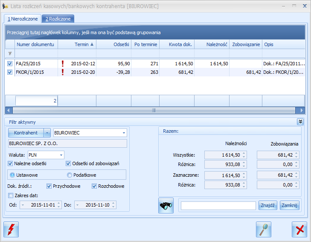Click the search text input field
311x242 pixels.
click(218, 205)
